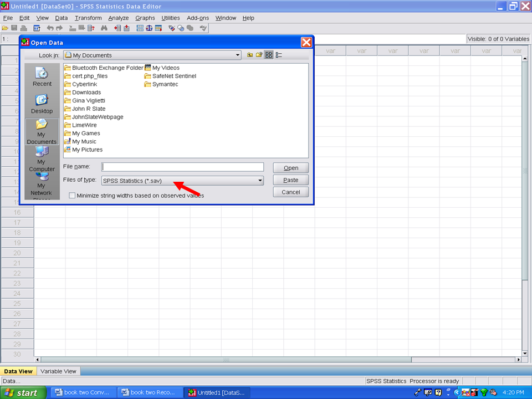The width and height of the screenshot is (532, 399).
Task: Select the Downloads folder
Action: [x=86, y=92]
